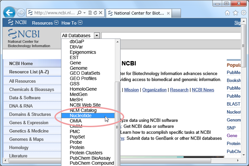Click the refresh icon in address bar
Viewport: 249px width, 166px height.
coord(95,13)
